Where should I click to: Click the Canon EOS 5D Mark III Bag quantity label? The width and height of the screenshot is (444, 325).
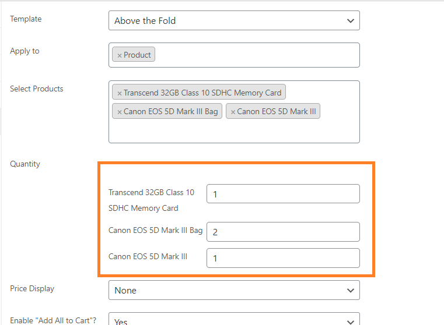(x=155, y=230)
